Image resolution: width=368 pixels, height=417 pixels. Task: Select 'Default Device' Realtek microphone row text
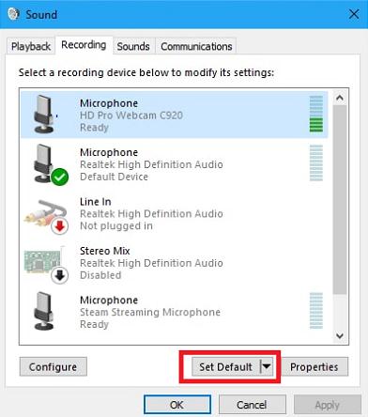tap(114, 177)
